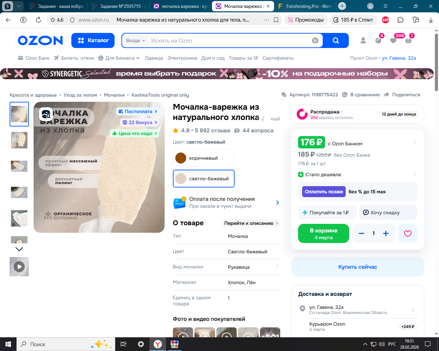Switch to the мочалка варежка search tab
The width and height of the screenshot is (439, 351).
click(x=181, y=6)
